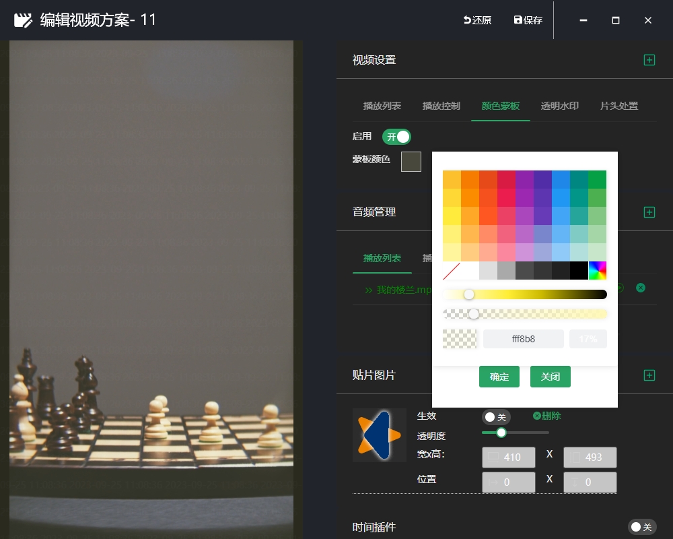Enable the 生效 toggle for the sticker
The image size is (673, 539).
tap(496, 417)
